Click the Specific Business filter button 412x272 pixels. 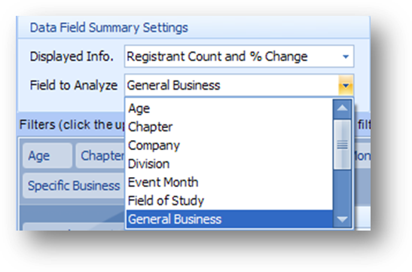(x=74, y=186)
